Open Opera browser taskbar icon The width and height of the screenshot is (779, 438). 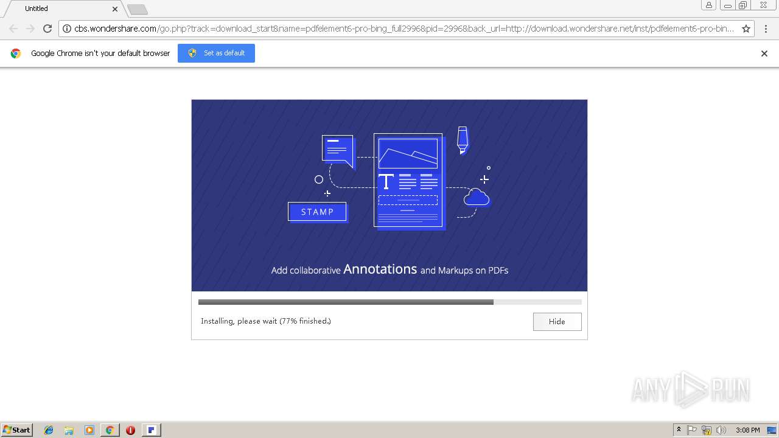click(x=130, y=430)
